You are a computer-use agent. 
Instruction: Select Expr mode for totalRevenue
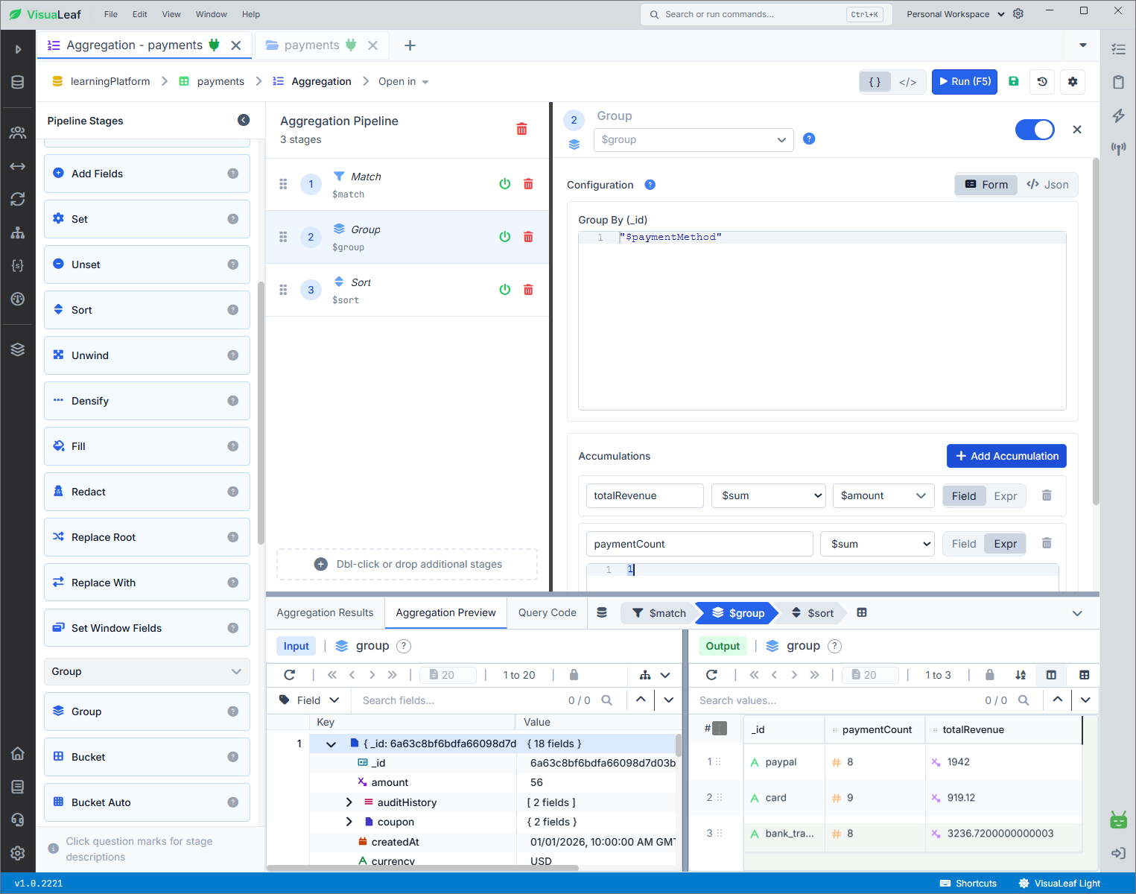coord(1005,496)
